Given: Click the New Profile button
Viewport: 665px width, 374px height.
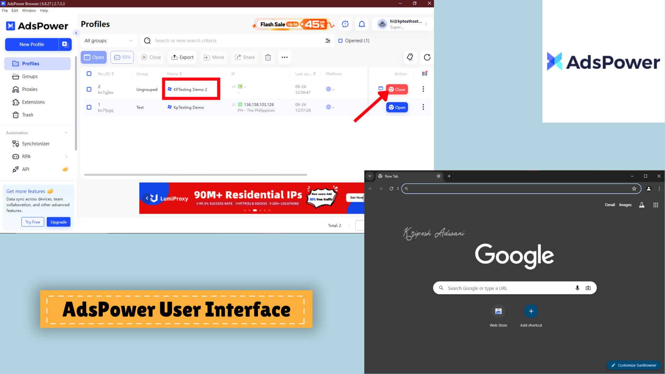Looking at the screenshot, I should [32, 44].
